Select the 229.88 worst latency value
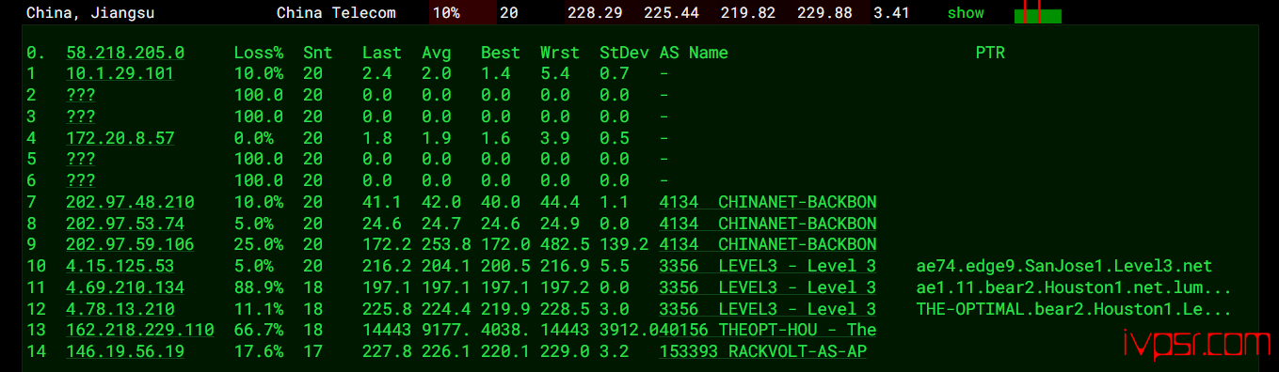The image size is (1279, 372). pyautogui.click(x=824, y=13)
